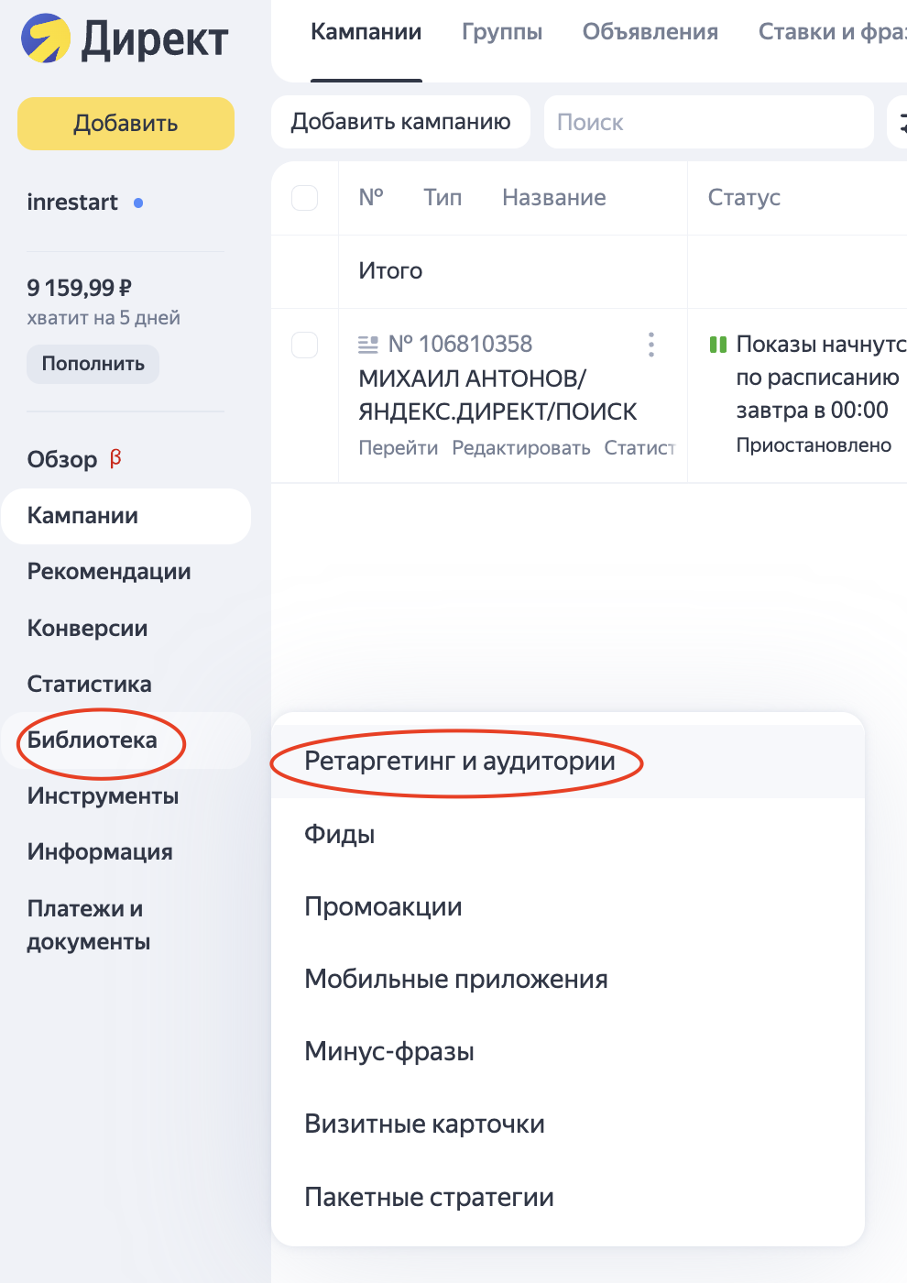The width and height of the screenshot is (907, 1283).
Task: Sort by the Название column header
Action: click(554, 198)
